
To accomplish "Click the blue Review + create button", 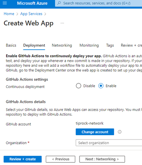I will click(23, 159).
